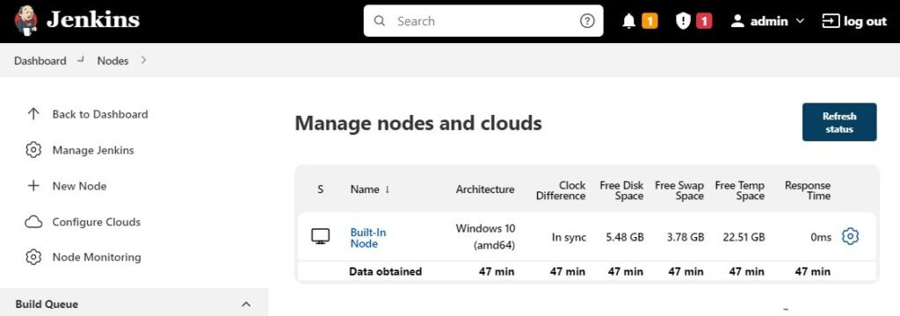Click the Refresh status button
This screenshot has width=900, height=316.
[839, 122]
